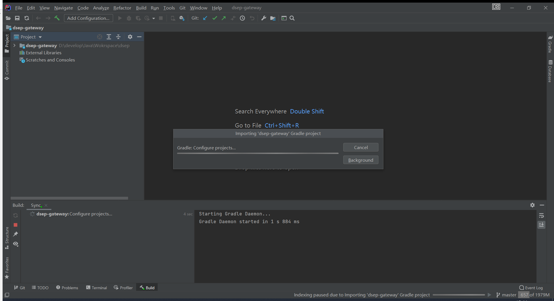Viewport: 554px width, 301px height.
Task: Open the TODO tool window
Action: pos(40,288)
